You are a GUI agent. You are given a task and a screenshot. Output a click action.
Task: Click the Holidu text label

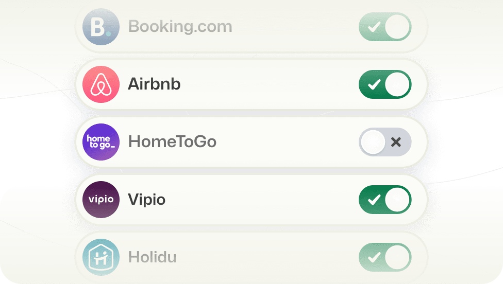[x=153, y=257]
